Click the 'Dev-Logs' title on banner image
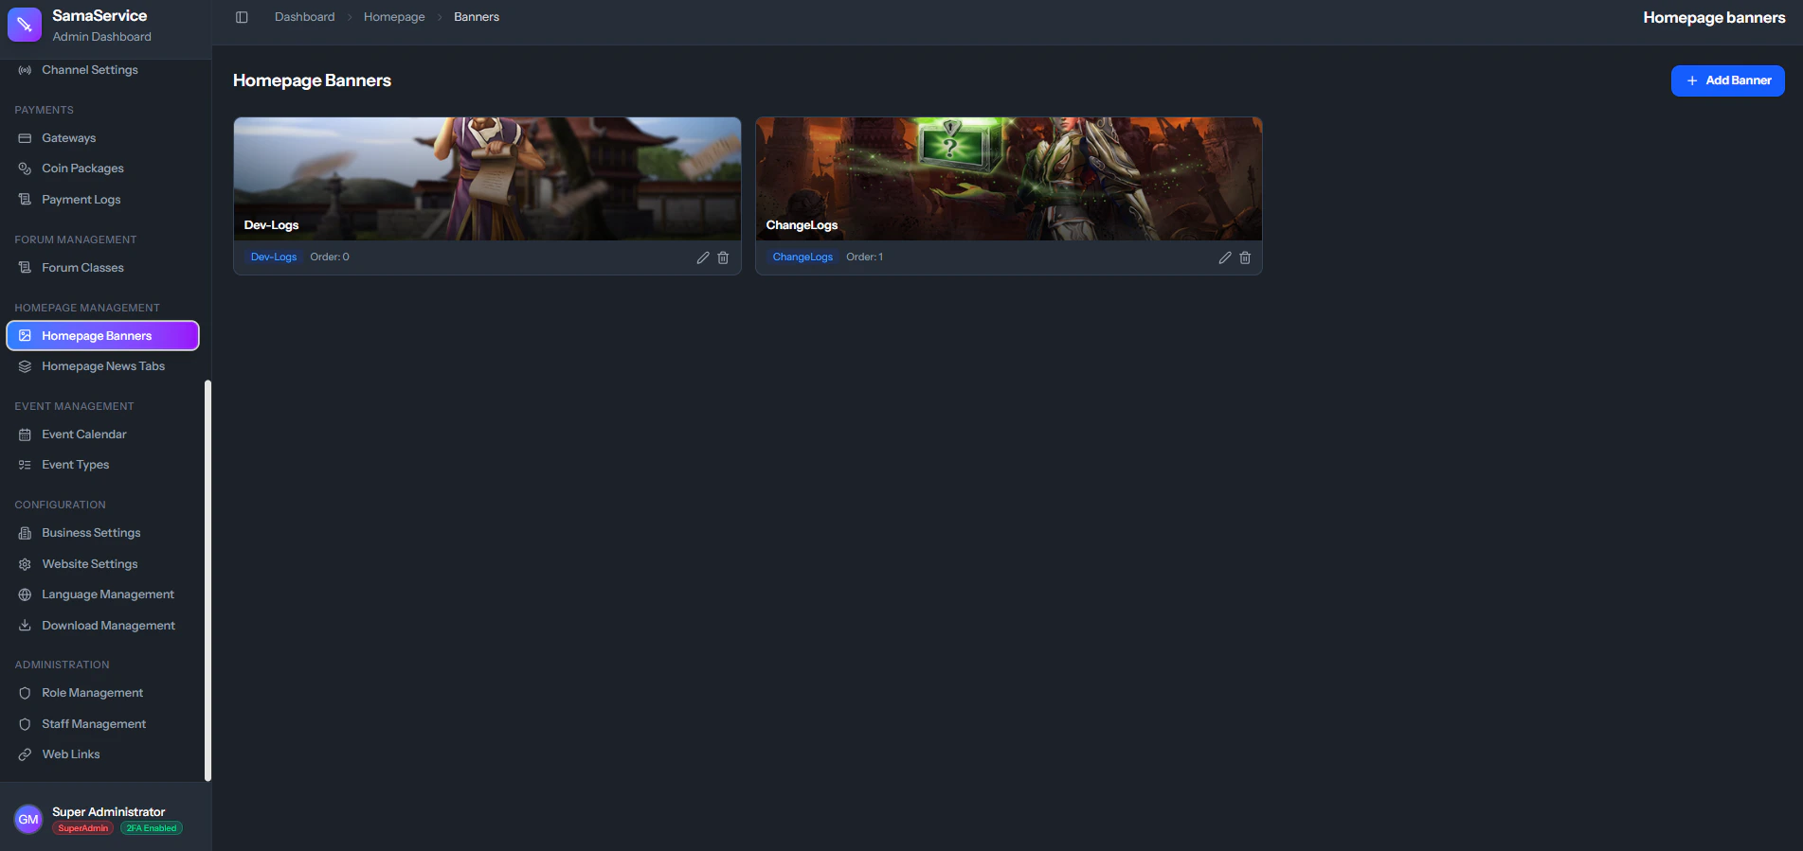Image resolution: width=1803 pixels, height=851 pixels. click(x=271, y=225)
